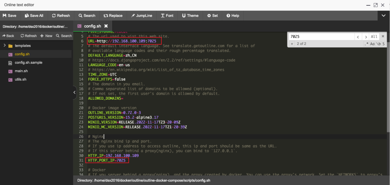Click the MINIO_VERSION line 23

tap(134, 122)
